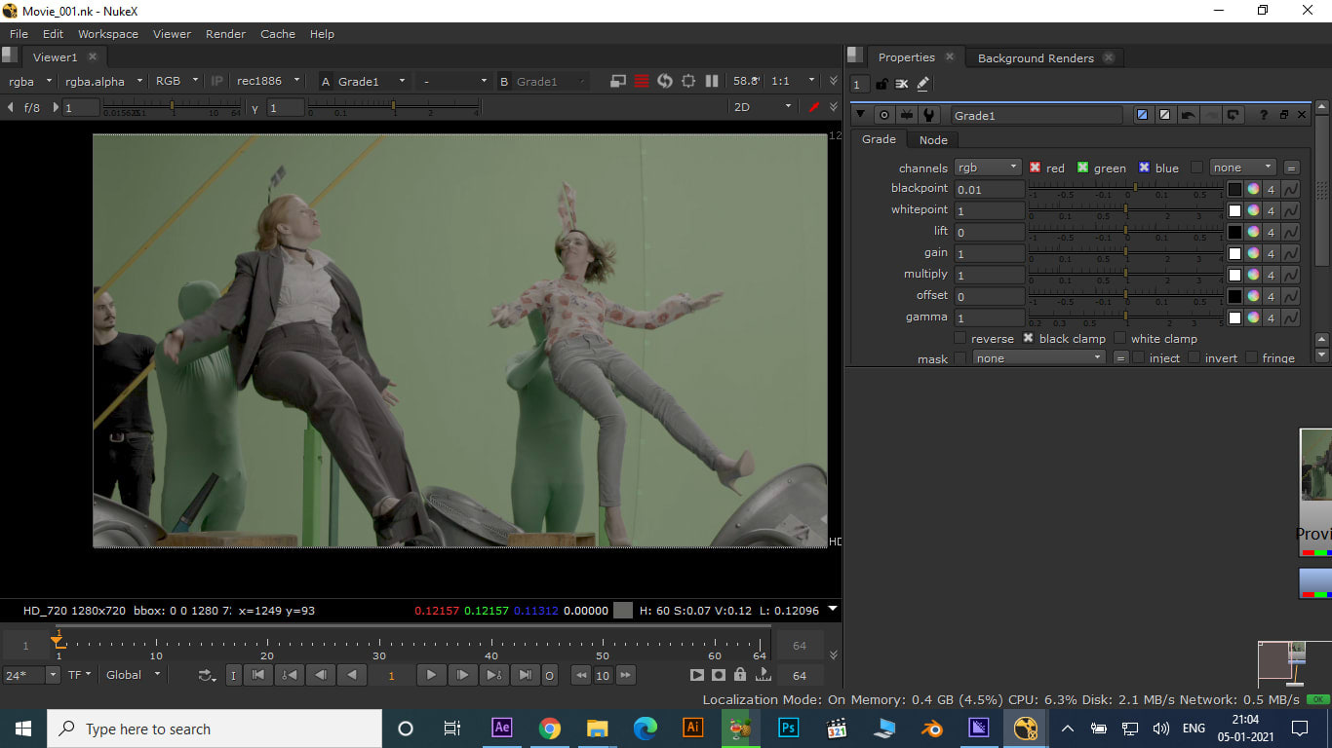Open the gamma animation curve menu
The width and height of the screenshot is (1332, 748).
point(1290,318)
